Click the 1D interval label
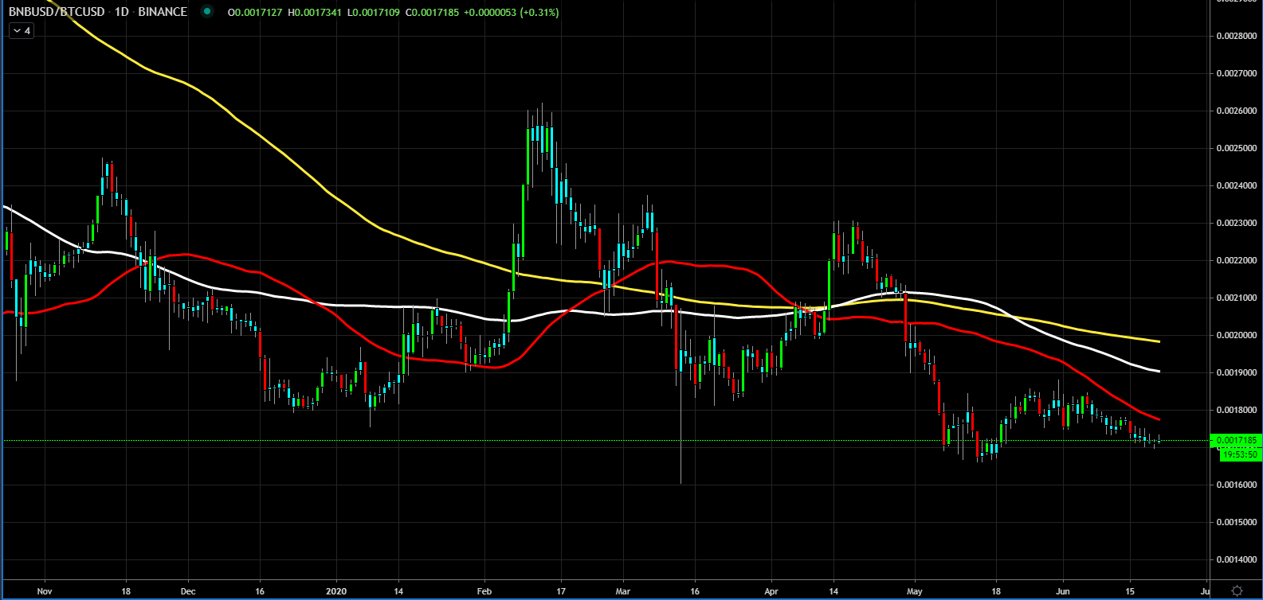The width and height of the screenshot is (1263, 600). click(122, 12)
